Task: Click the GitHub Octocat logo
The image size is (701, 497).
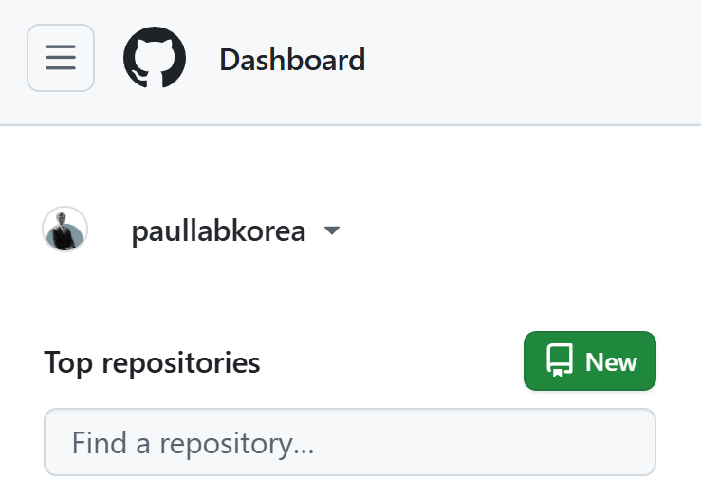Action: tap(155, 58)
